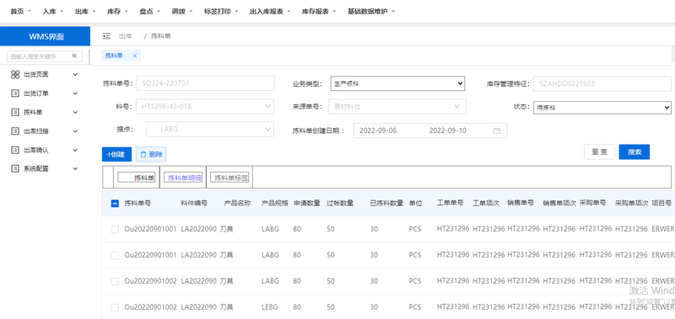Focus the sidebar keyword search input
The height and width of the screenshot is (319, 675).
coord(45,56)
